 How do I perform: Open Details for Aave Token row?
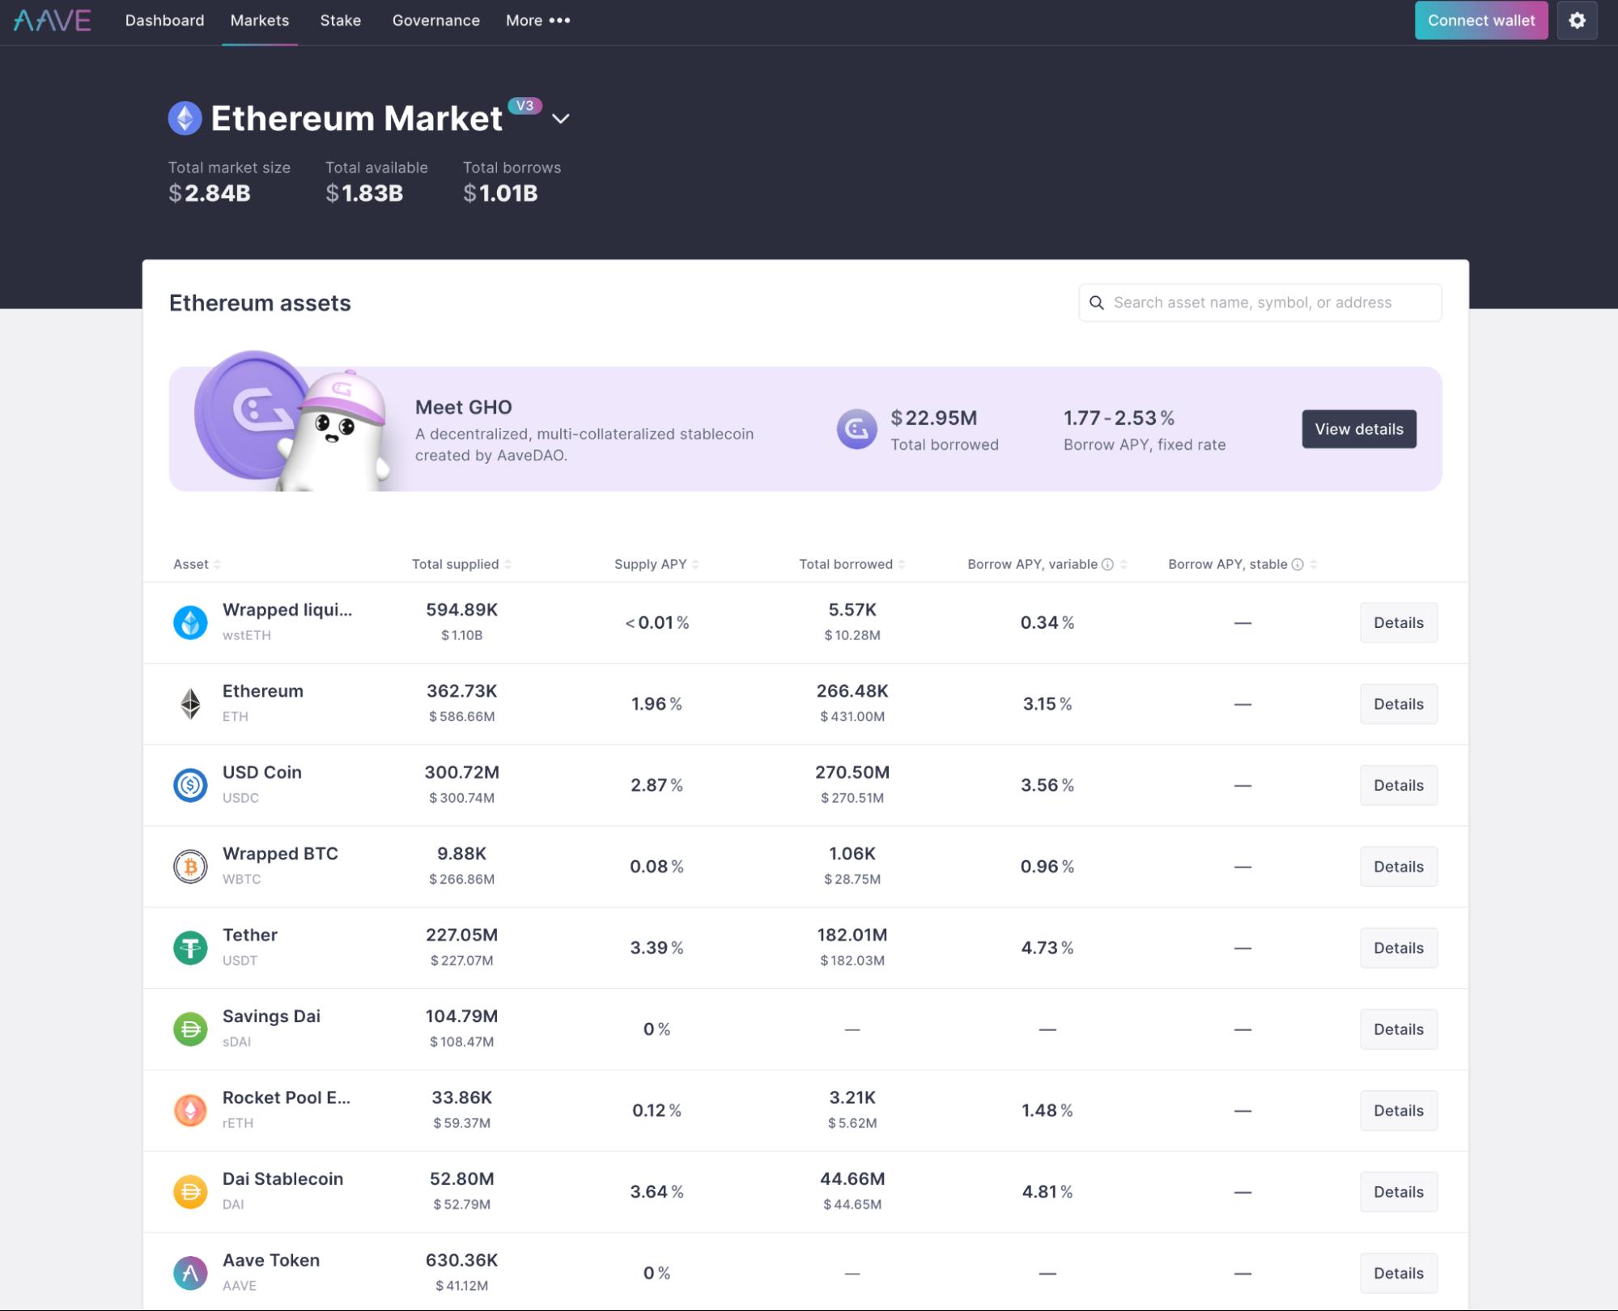tap(1399, 1273)
